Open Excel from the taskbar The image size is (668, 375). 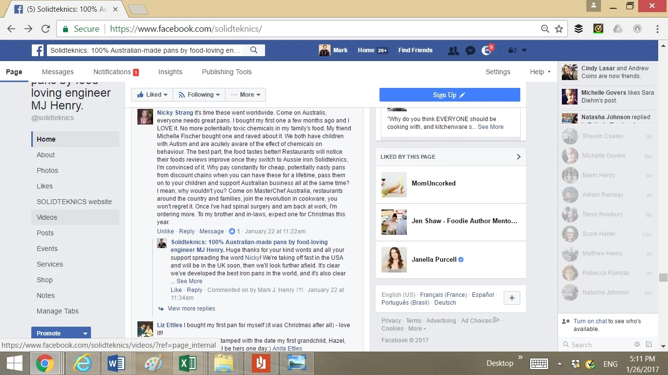click(188, 363)
